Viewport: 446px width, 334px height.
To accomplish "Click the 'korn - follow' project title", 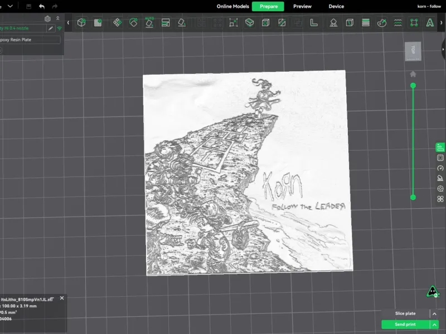I will pyautogui.click(x=429, y=6).
